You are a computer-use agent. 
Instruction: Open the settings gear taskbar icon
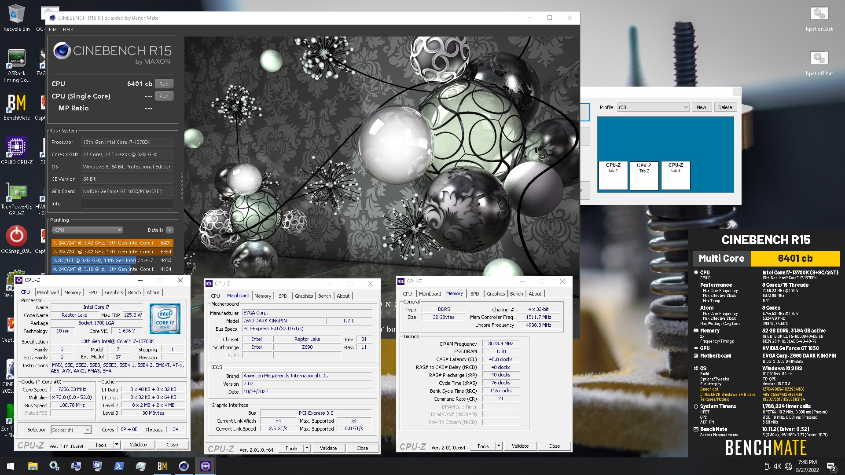coord(54,466)
